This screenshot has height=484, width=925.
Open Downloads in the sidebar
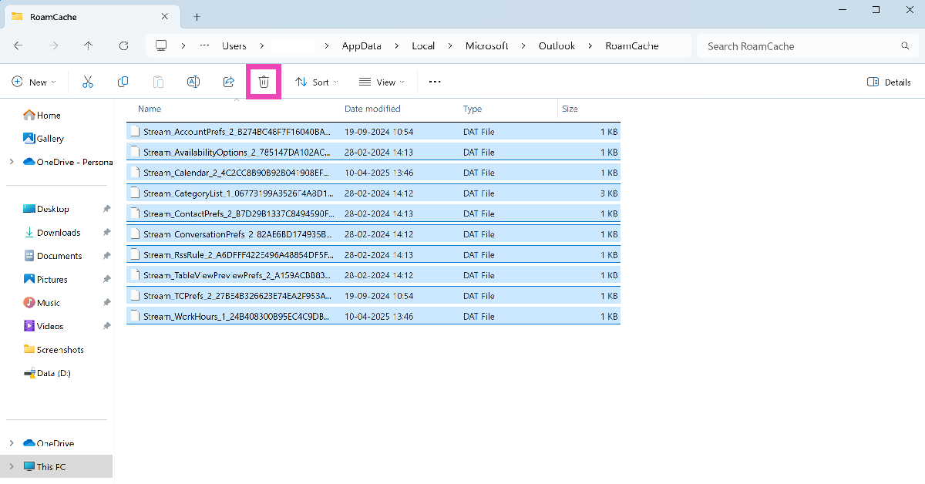tap(59, 232)
